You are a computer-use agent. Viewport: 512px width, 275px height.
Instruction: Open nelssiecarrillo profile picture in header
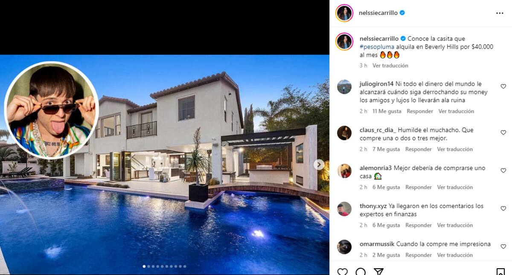pyautogui.click(x=344, y=13)
